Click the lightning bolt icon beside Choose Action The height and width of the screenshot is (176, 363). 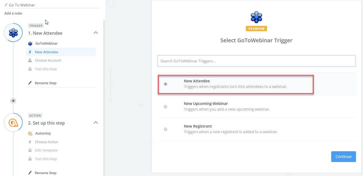pyautogui.click(x=30, y=142)
